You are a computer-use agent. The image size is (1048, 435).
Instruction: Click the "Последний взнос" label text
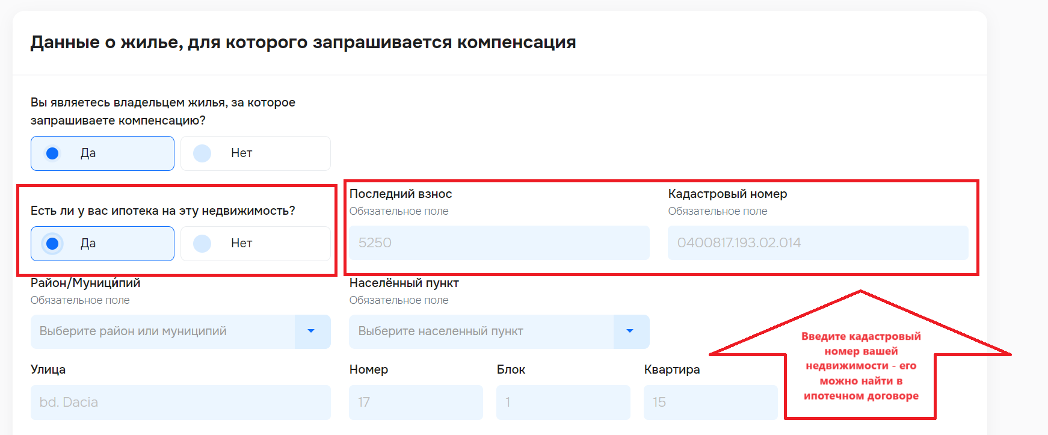click(x=401, y=194)
